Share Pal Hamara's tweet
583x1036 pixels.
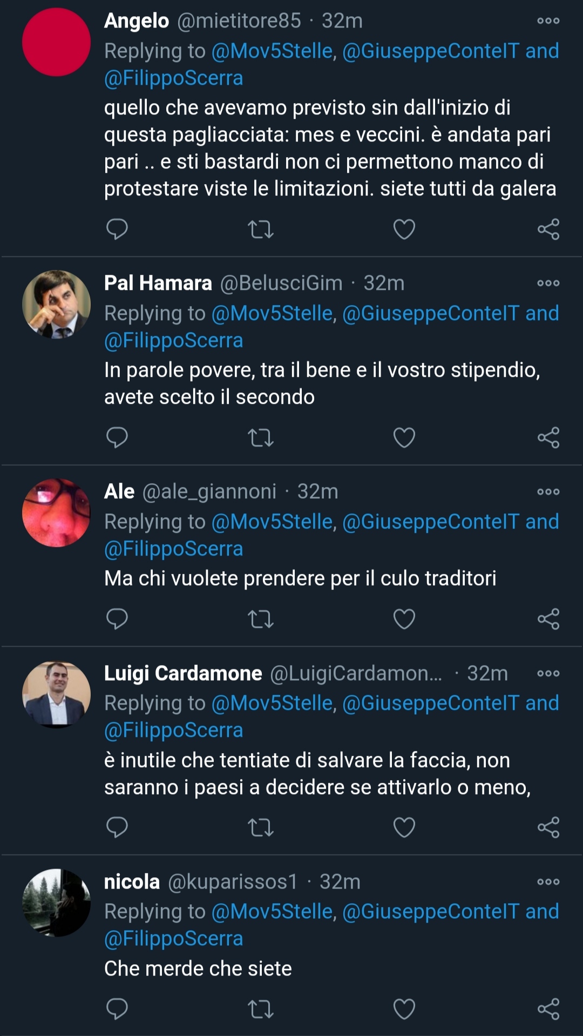pyautogui.click(x=548, y=438)
